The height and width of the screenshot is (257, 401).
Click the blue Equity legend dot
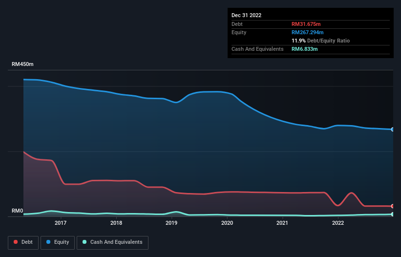pyautogui.click(x=48, y=242)
